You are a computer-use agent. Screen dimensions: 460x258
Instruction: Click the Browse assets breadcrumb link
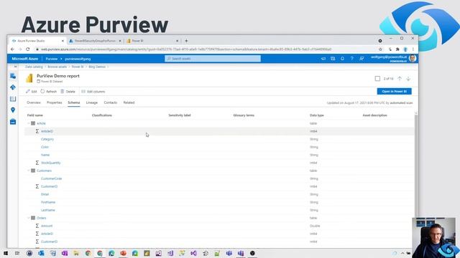pyautogui.click(x=57, y=67)
